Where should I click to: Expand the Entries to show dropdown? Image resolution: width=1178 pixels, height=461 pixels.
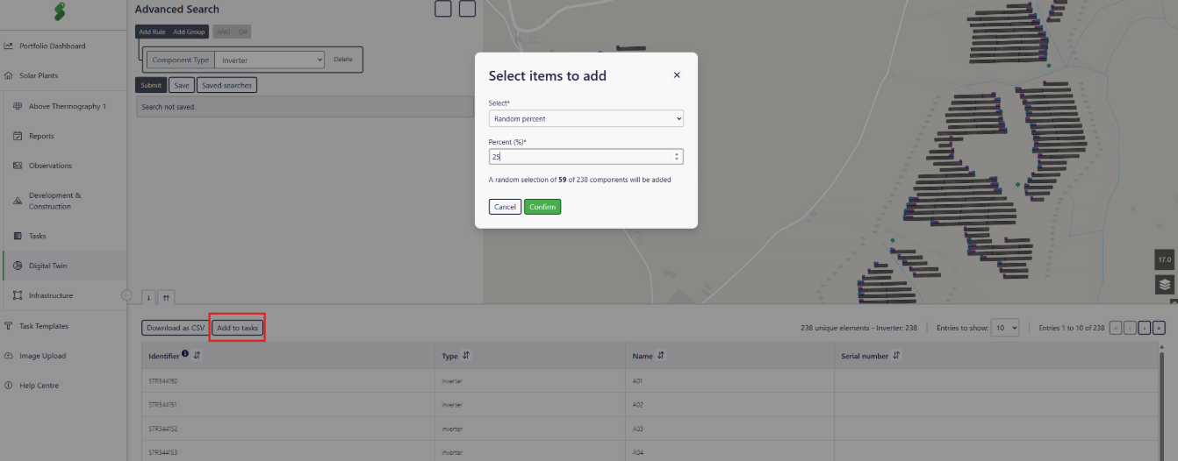1005,328
